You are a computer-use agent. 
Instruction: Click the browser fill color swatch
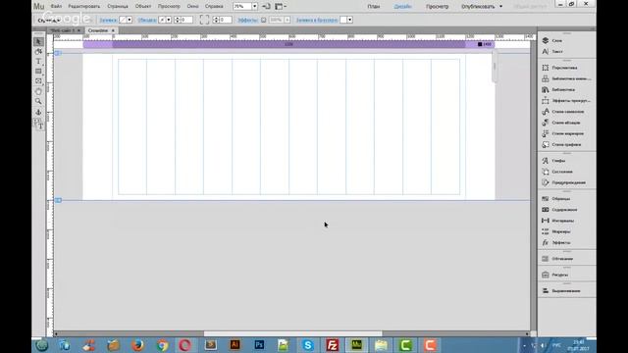click(343, 20)
